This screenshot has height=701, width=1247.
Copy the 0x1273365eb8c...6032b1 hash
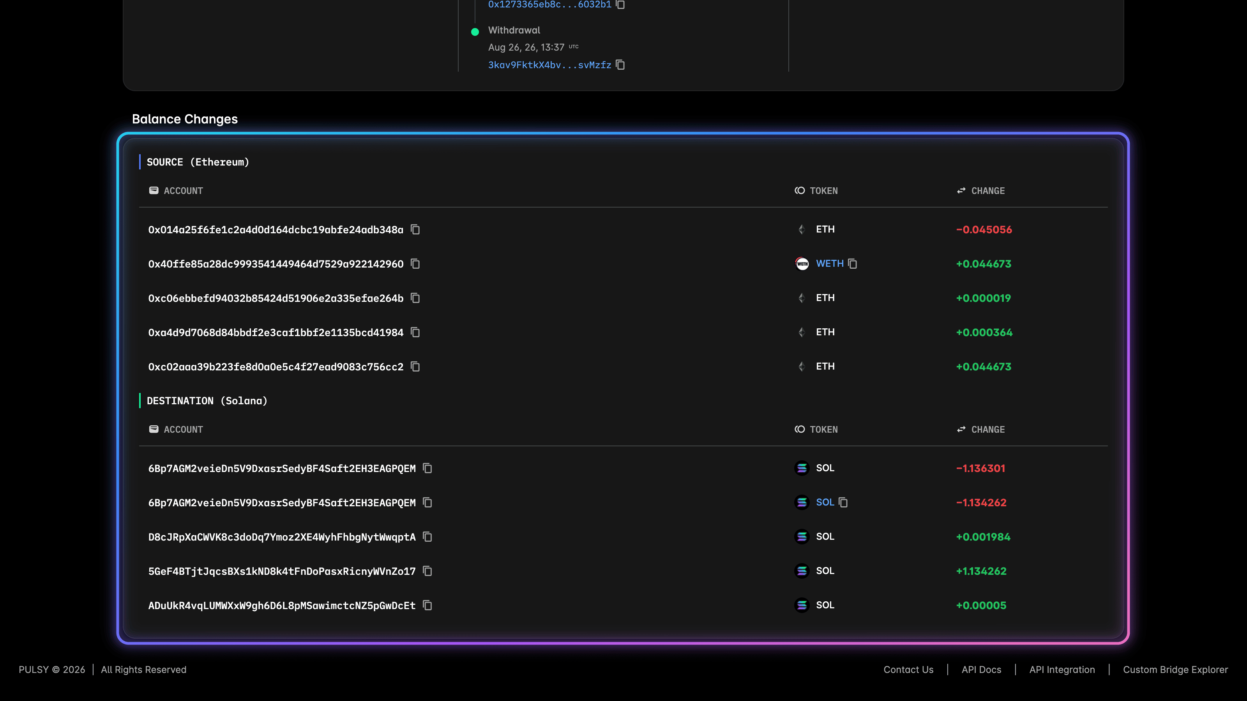pyautogui.click(x=620, y=4)
